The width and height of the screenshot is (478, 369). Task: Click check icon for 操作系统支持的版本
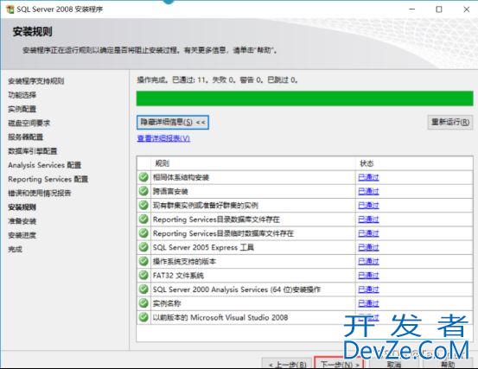point(143,261)
